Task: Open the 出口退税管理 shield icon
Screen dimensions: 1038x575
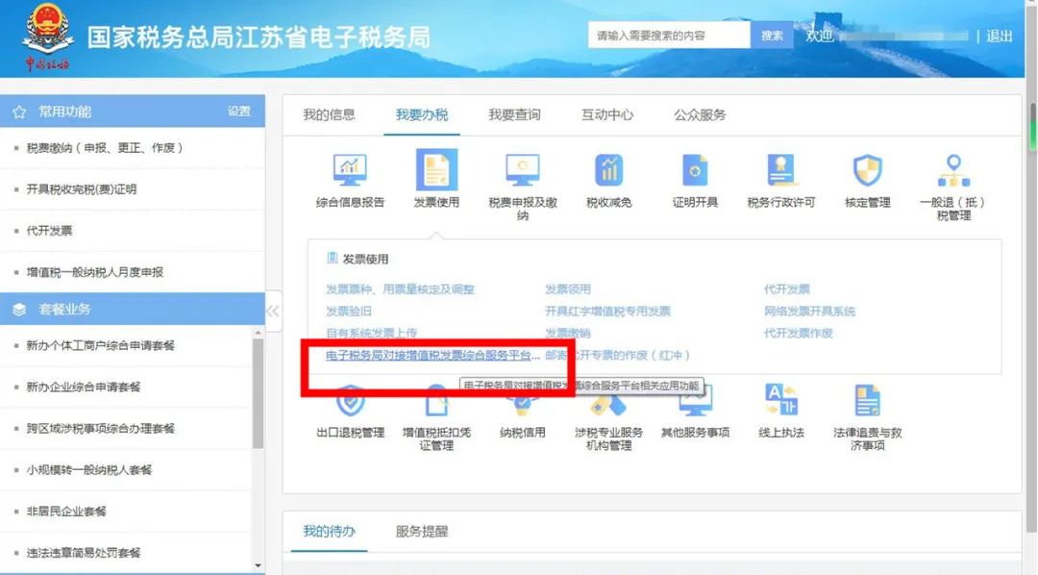Action: tap(350, 400)
